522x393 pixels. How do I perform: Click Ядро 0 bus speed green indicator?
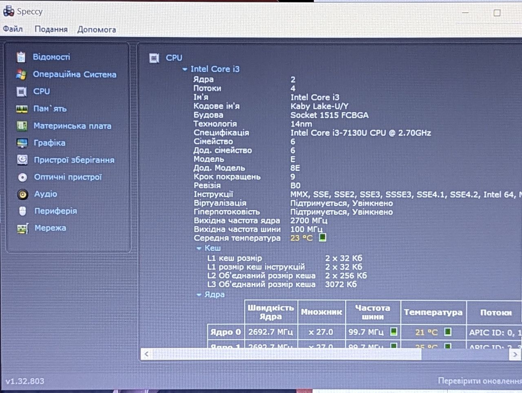point(394,331)
